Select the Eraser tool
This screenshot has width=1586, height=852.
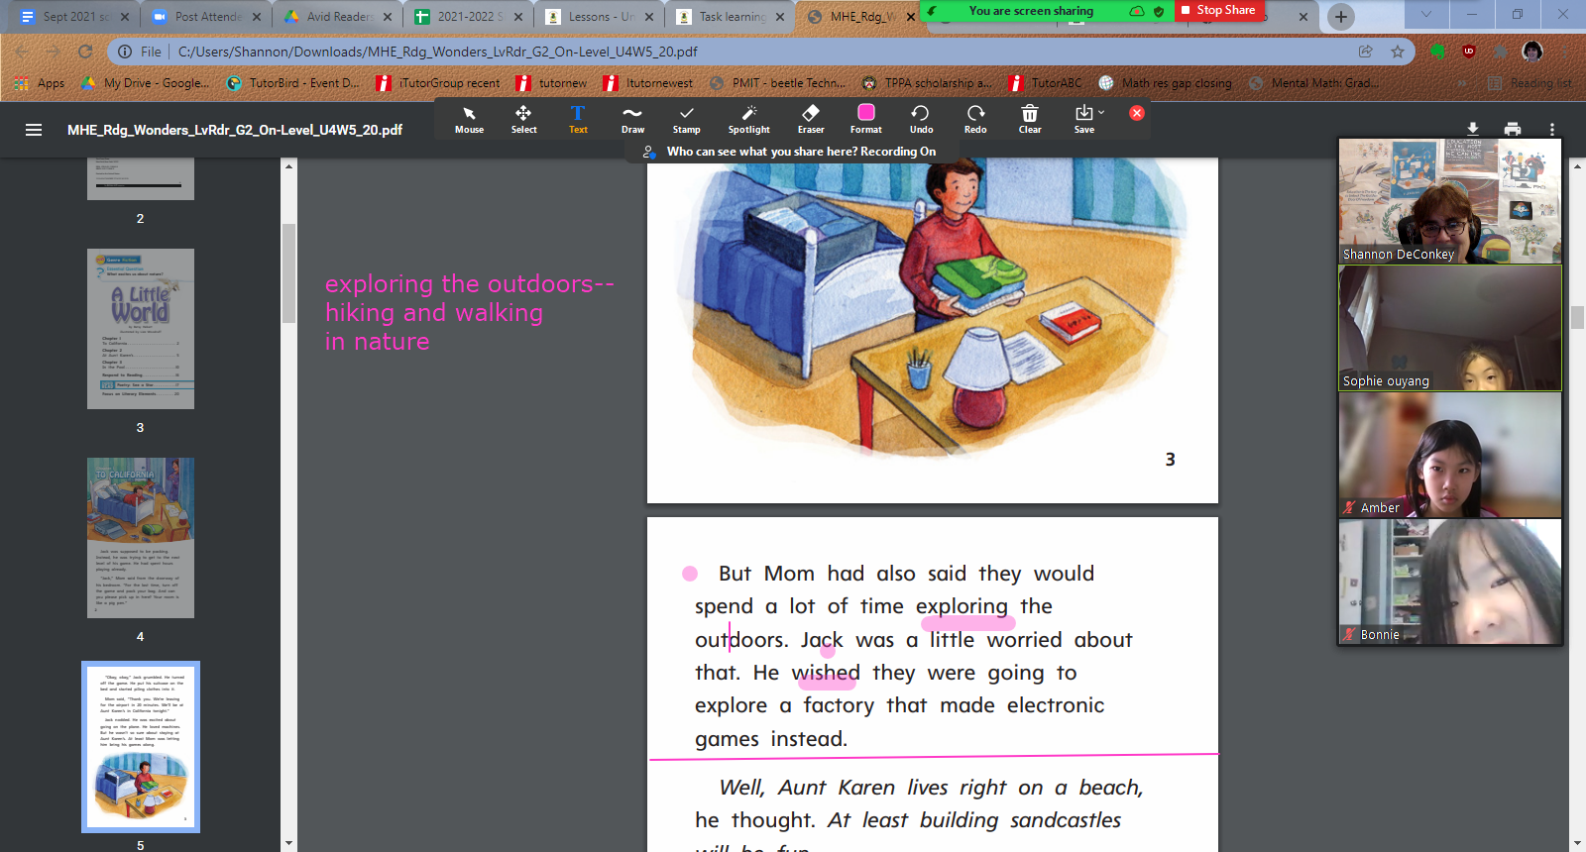click(x=811, y=119)
